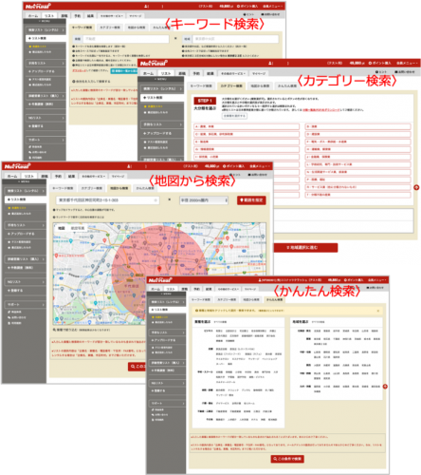The image size is (421, 475).
Task: Click red search button partly hidden in map window
Action: pos(137,367)
